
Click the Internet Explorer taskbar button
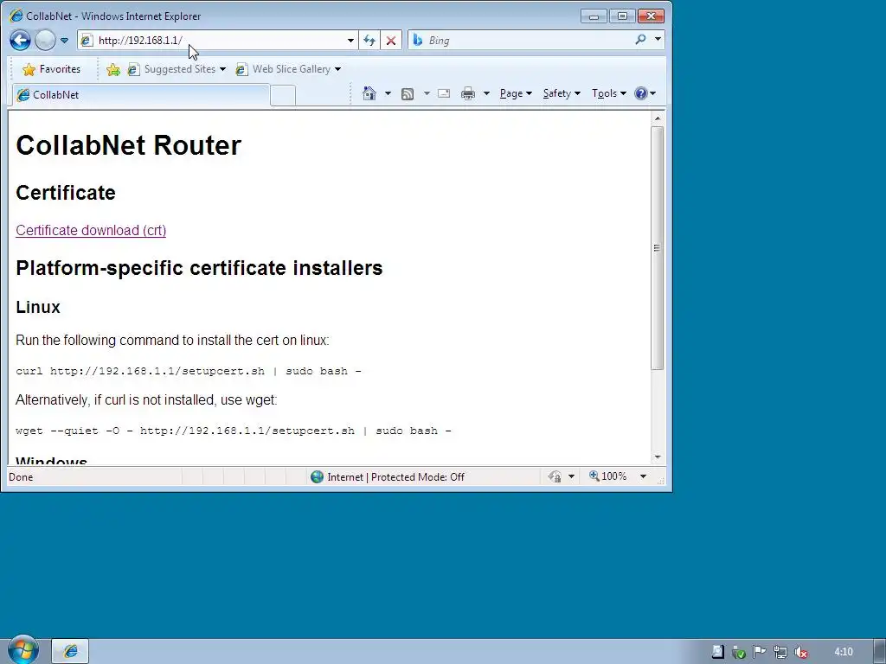70,651
